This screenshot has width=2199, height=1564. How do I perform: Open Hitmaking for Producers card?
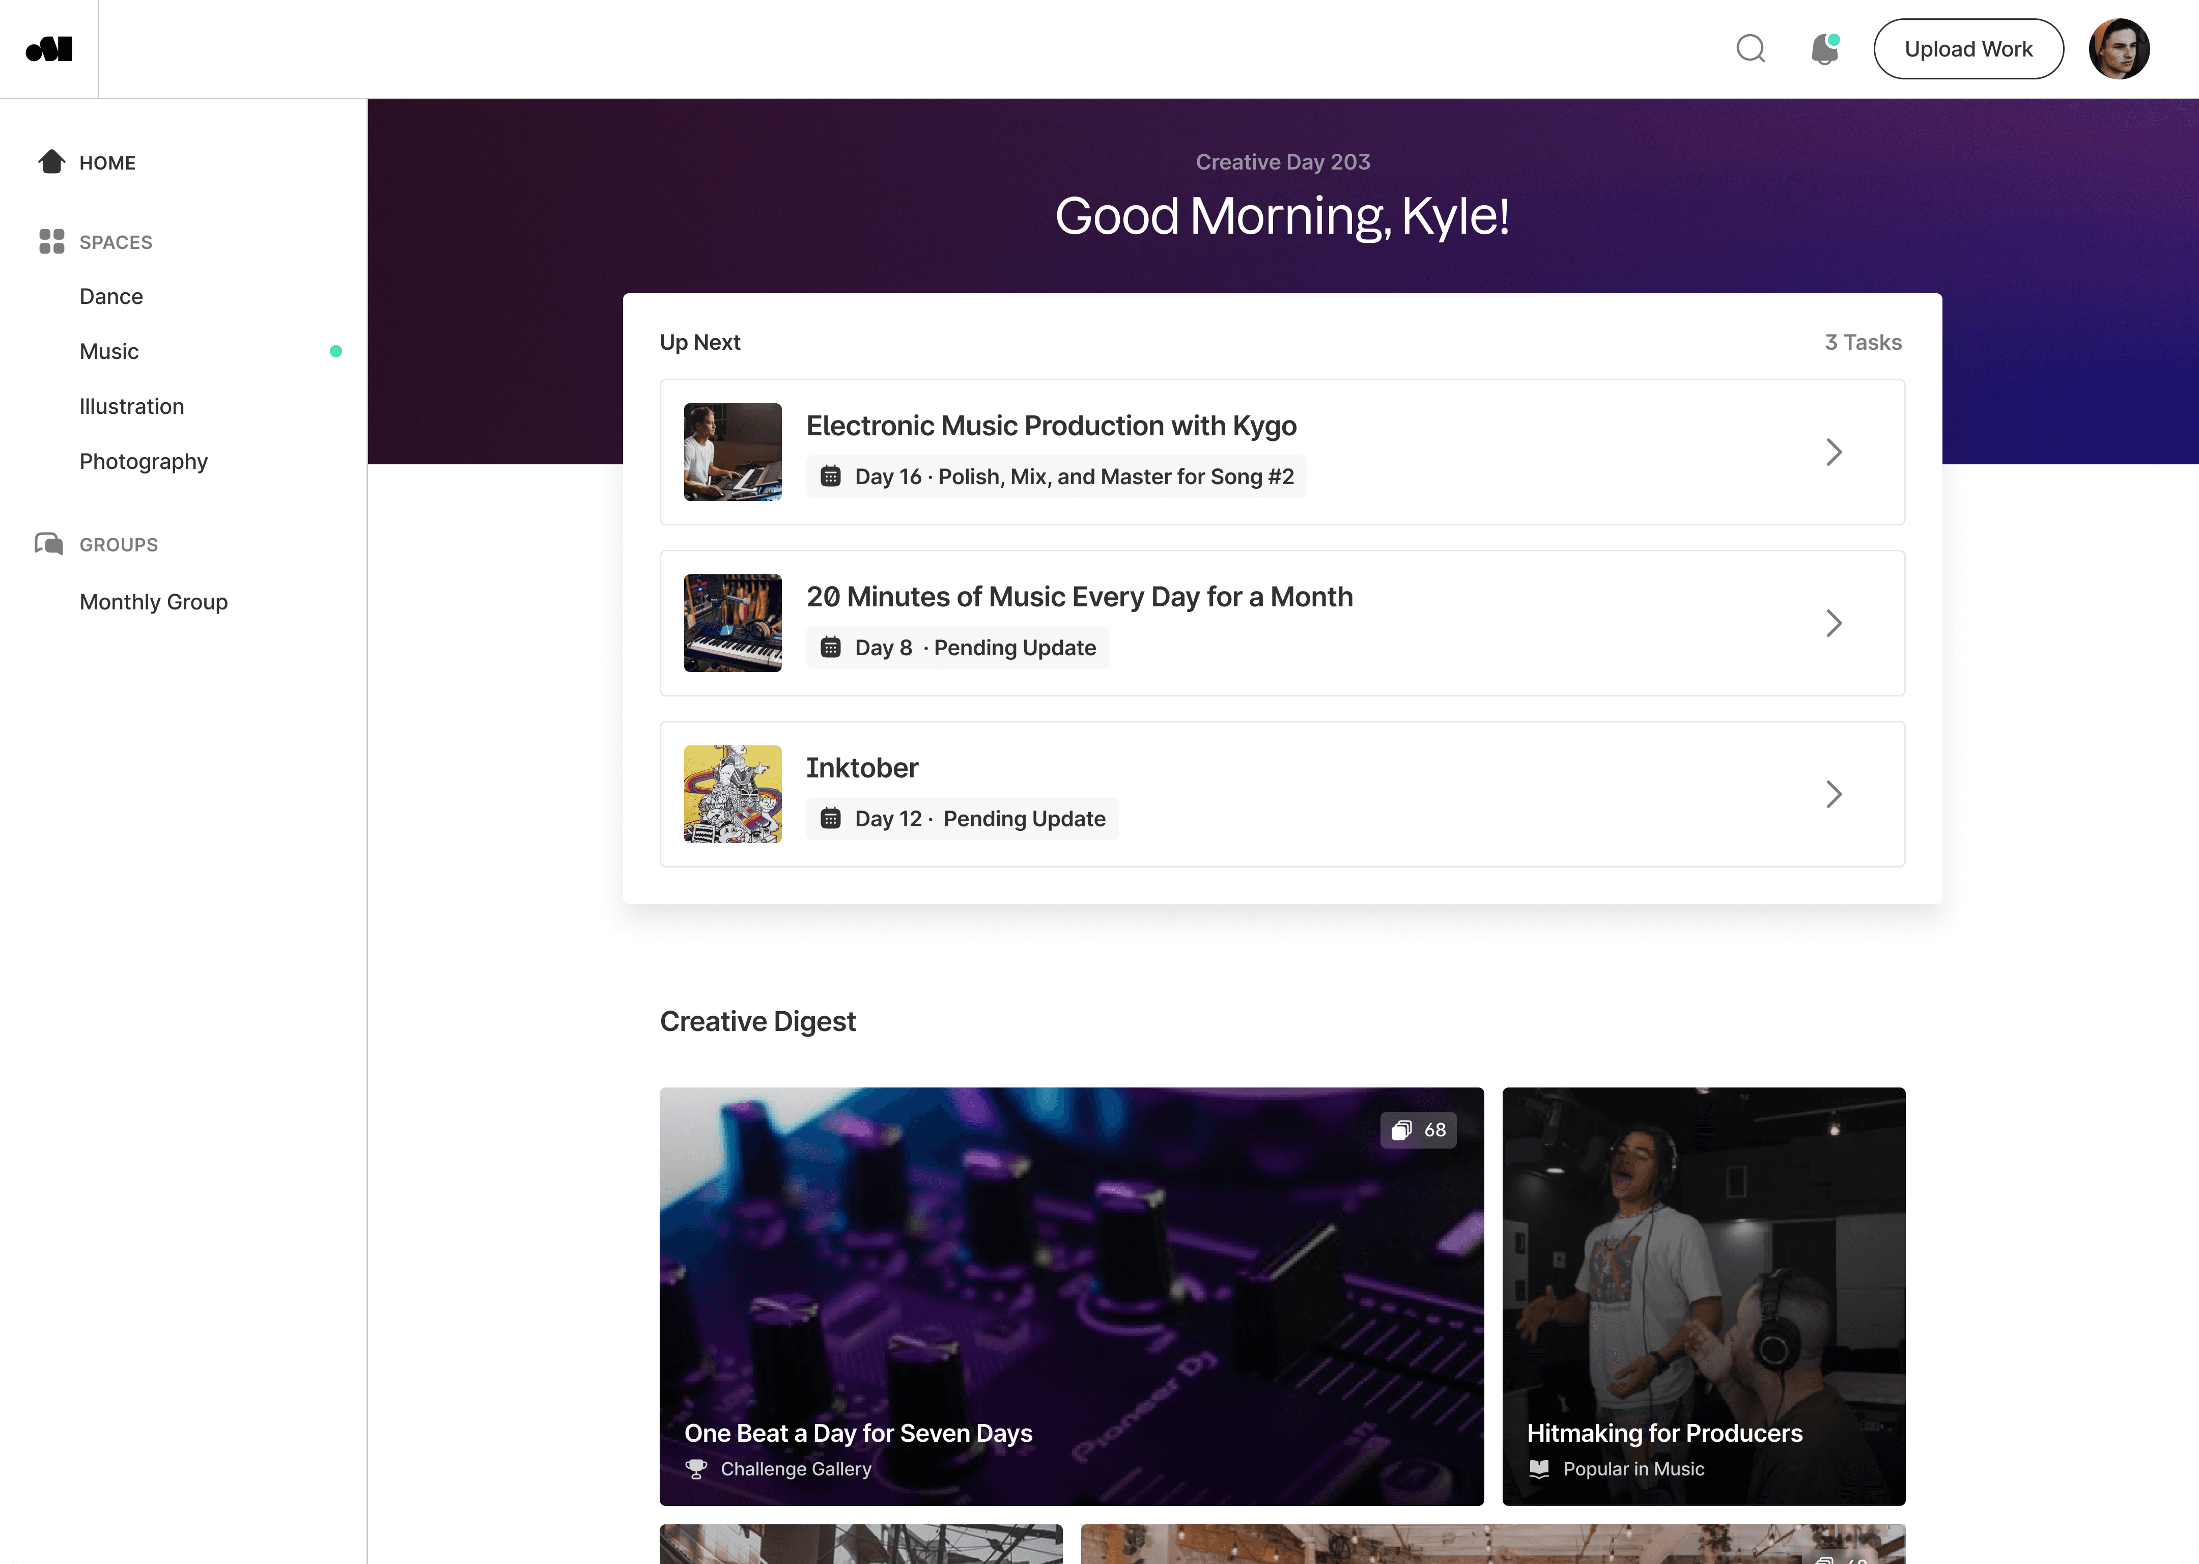coord(1702,1295)
